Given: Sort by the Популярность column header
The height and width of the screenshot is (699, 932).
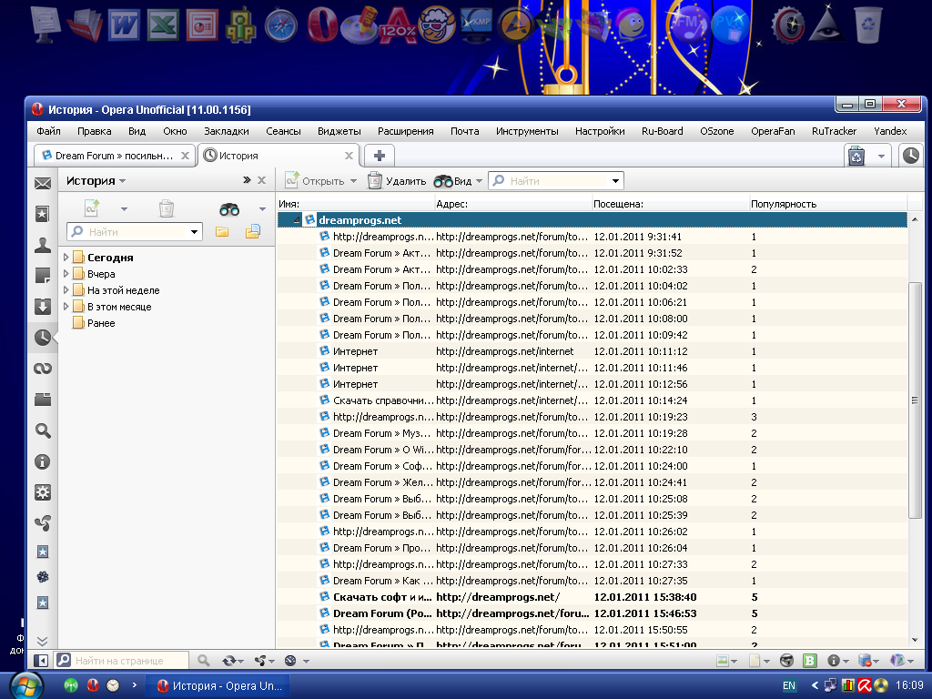Looking at the screenshot, I should [x=828, y=204].
